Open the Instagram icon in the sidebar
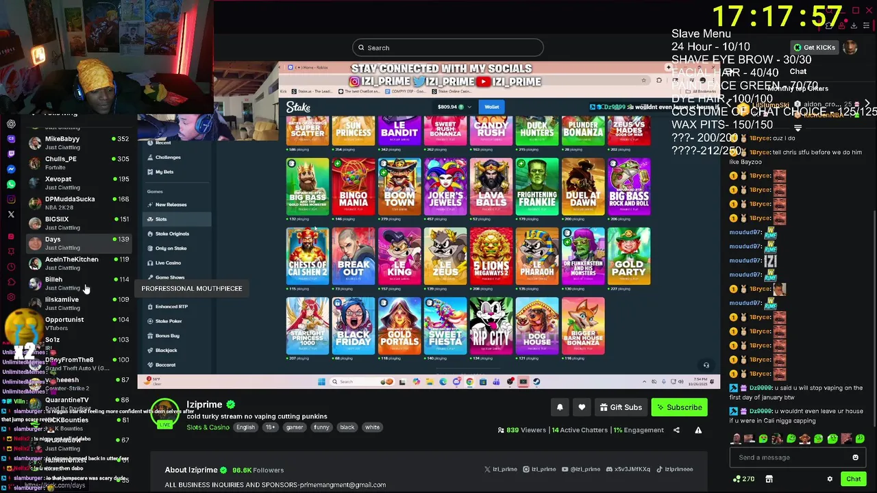This screenshot has width=877, height=493. pyautogui.click(x=11, y=199)
